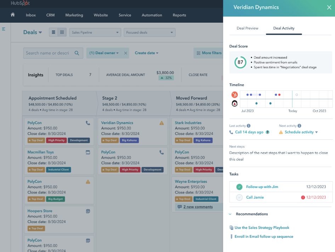
Task: Click warning icon on Appointment Scheduled PolyCon card
Action: click(88, 182)
